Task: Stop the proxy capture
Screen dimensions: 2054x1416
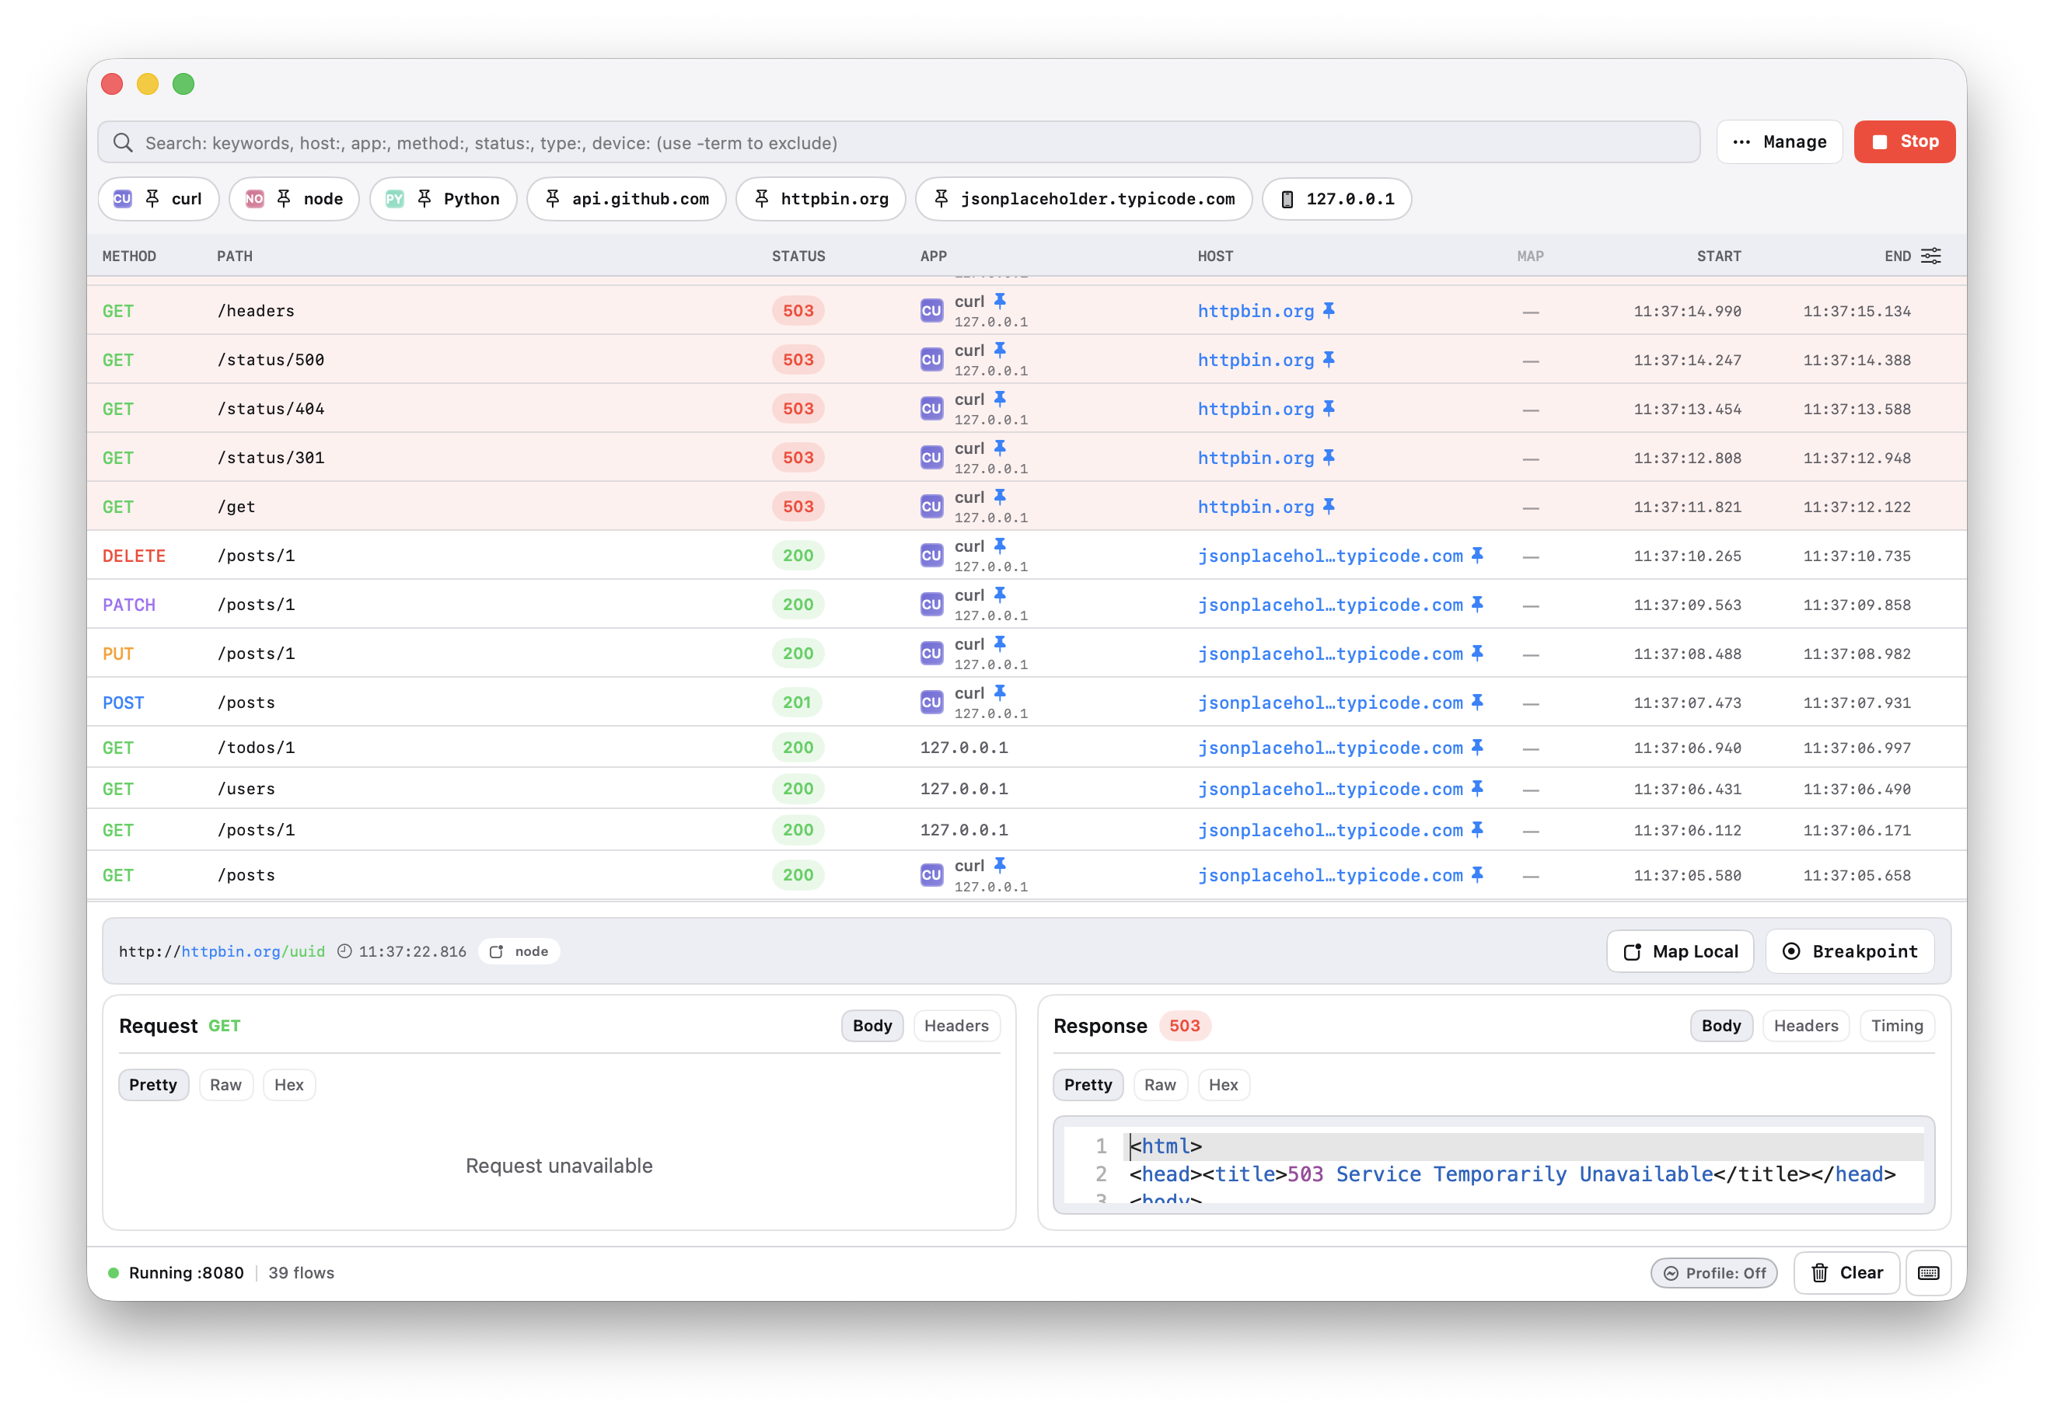Action: tap(1904, 142)
